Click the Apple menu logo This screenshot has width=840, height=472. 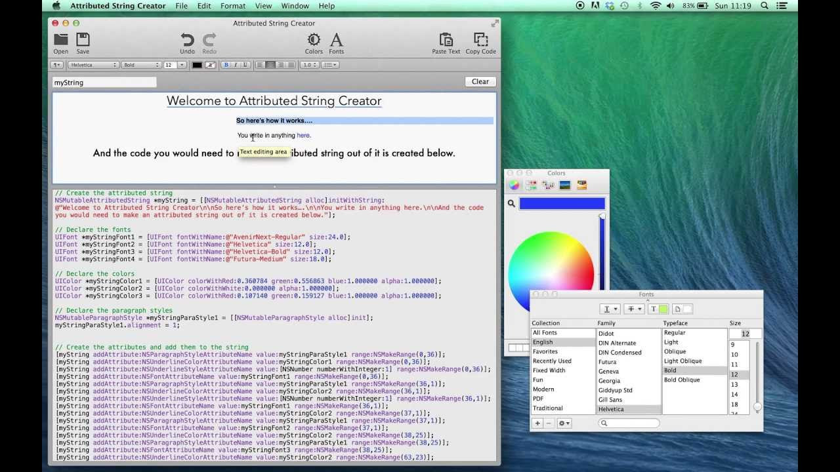pyautogui.click(x=56, y=6)
